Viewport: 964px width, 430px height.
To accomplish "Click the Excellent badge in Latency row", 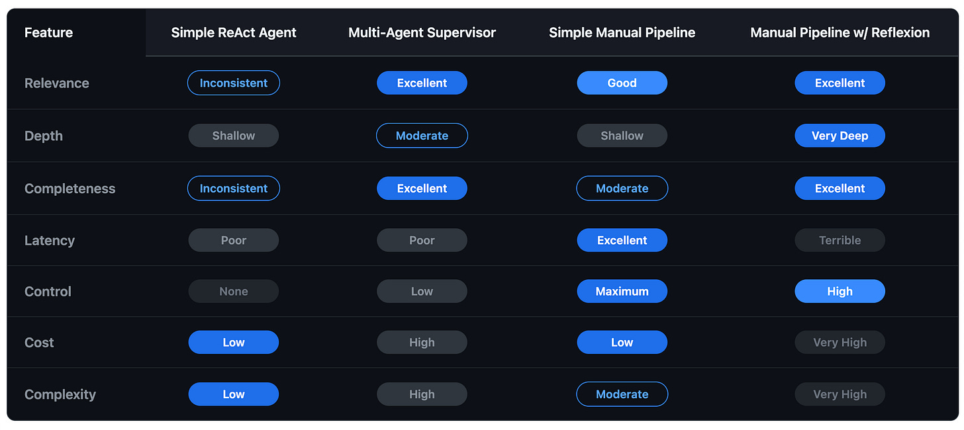I will [622, 240].
